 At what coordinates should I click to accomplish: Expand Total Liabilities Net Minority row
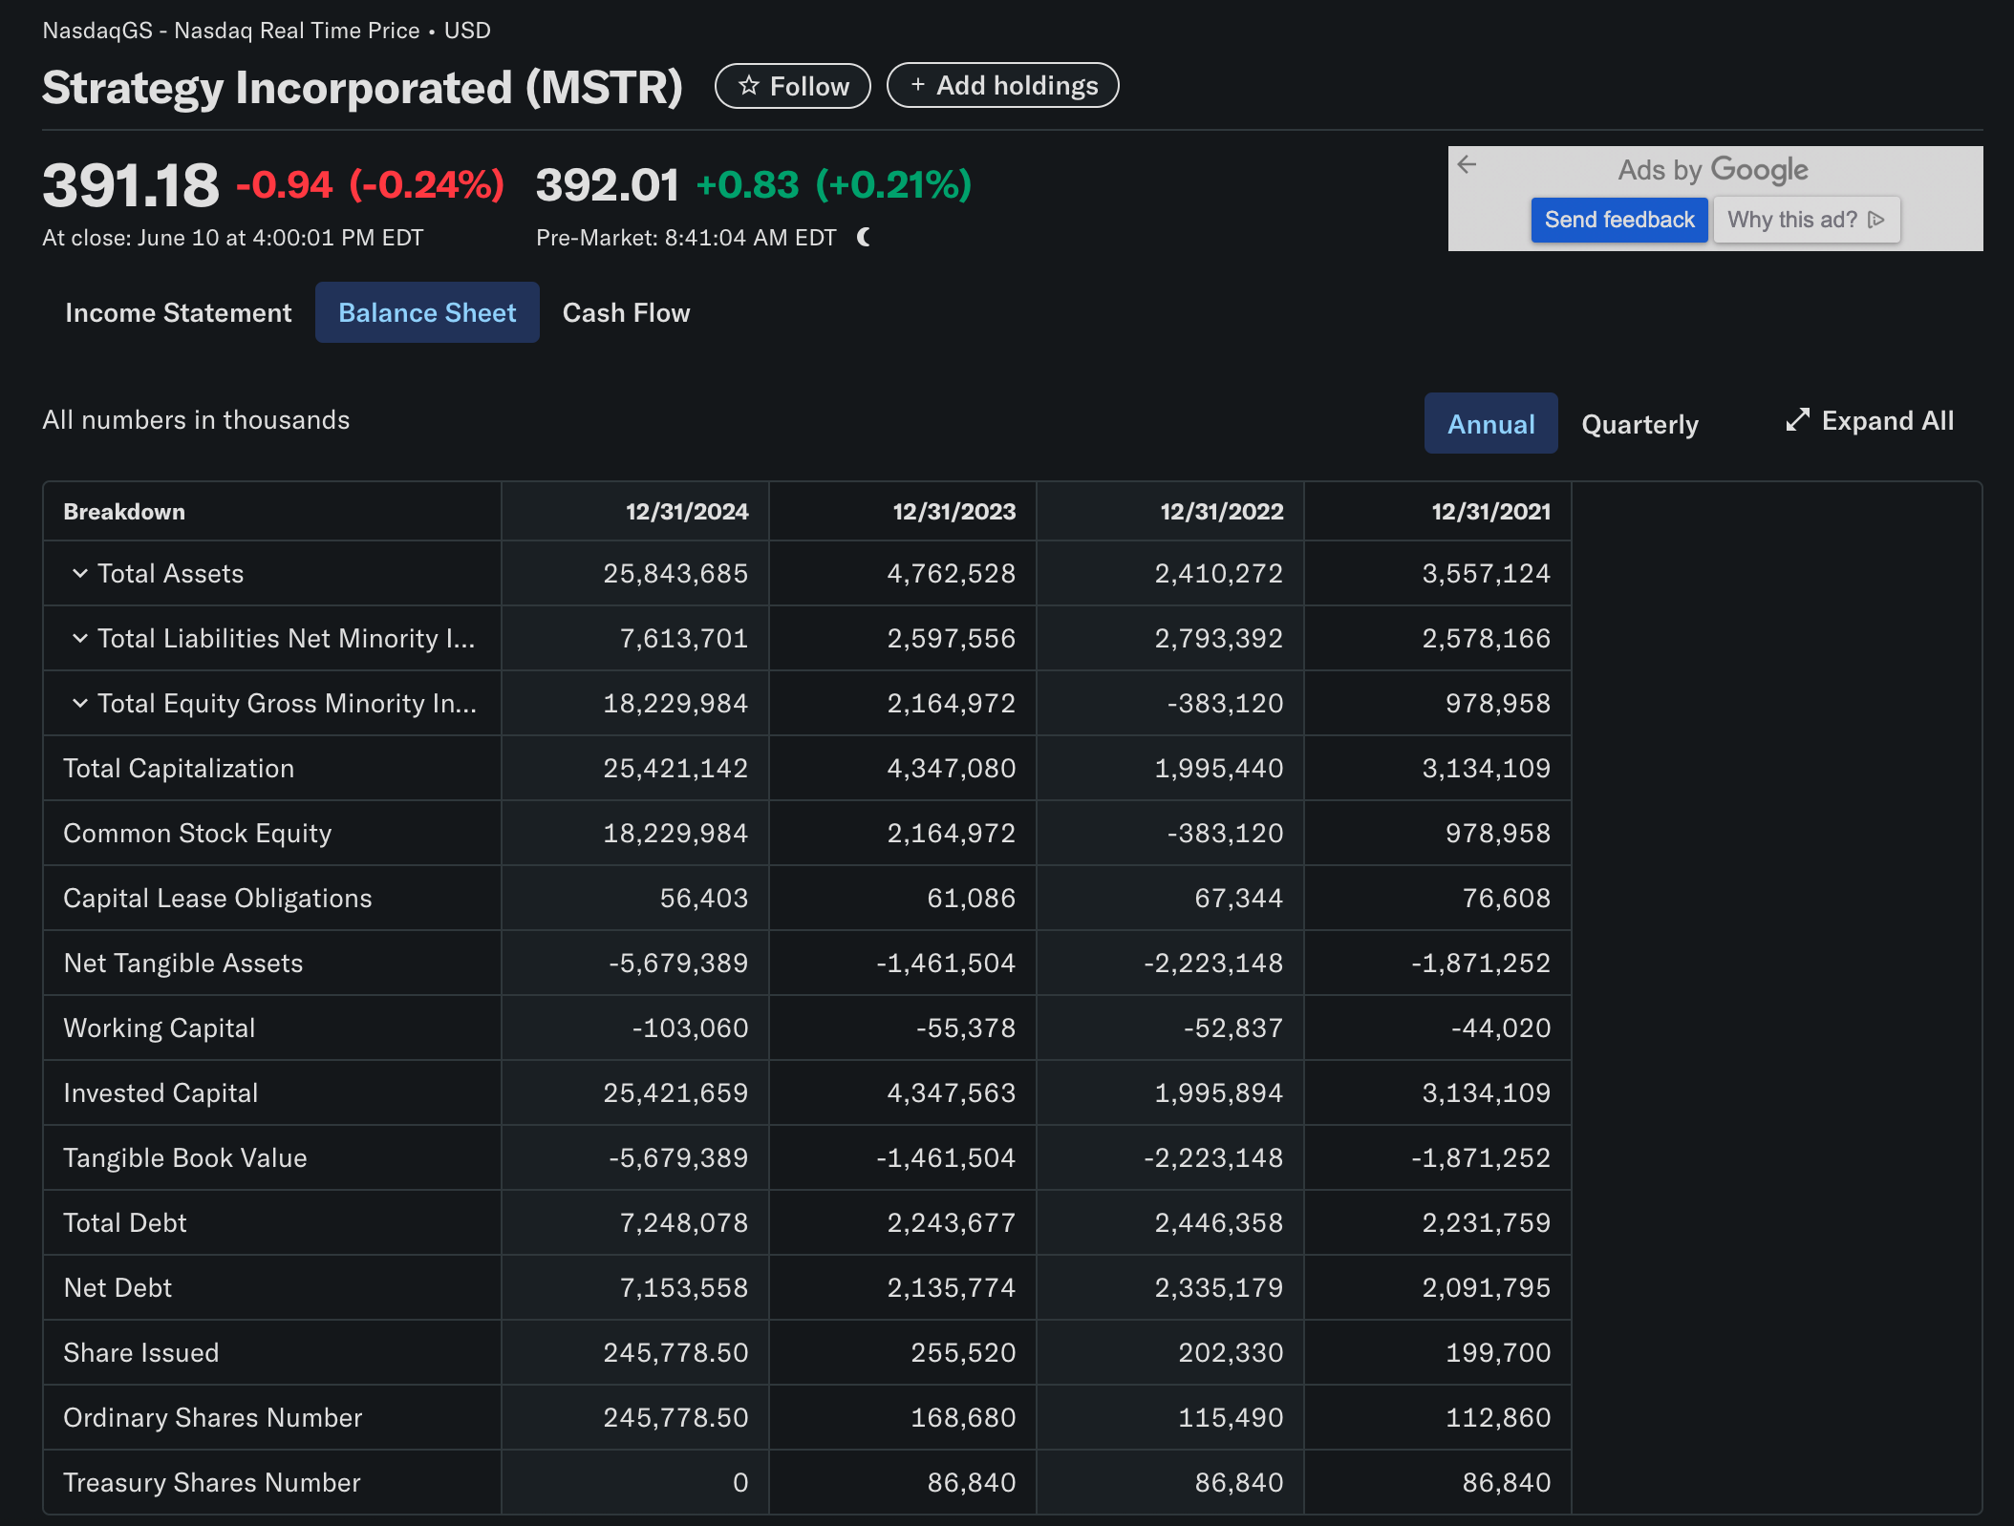[x=80, y=638]
